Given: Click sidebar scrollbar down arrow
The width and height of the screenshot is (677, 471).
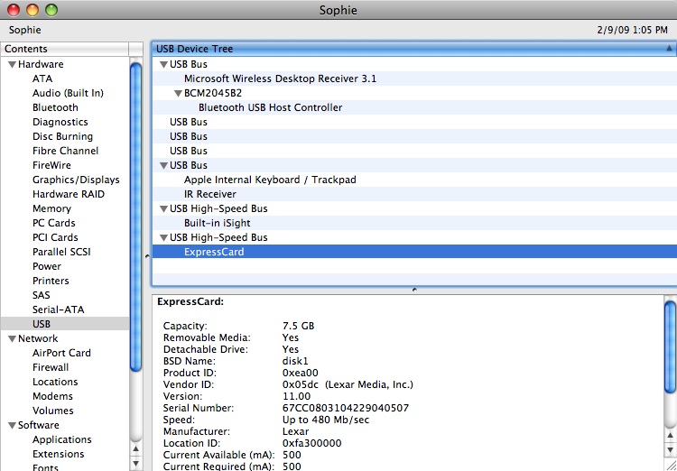Looking at the screenshot, I should coord(135,464).
